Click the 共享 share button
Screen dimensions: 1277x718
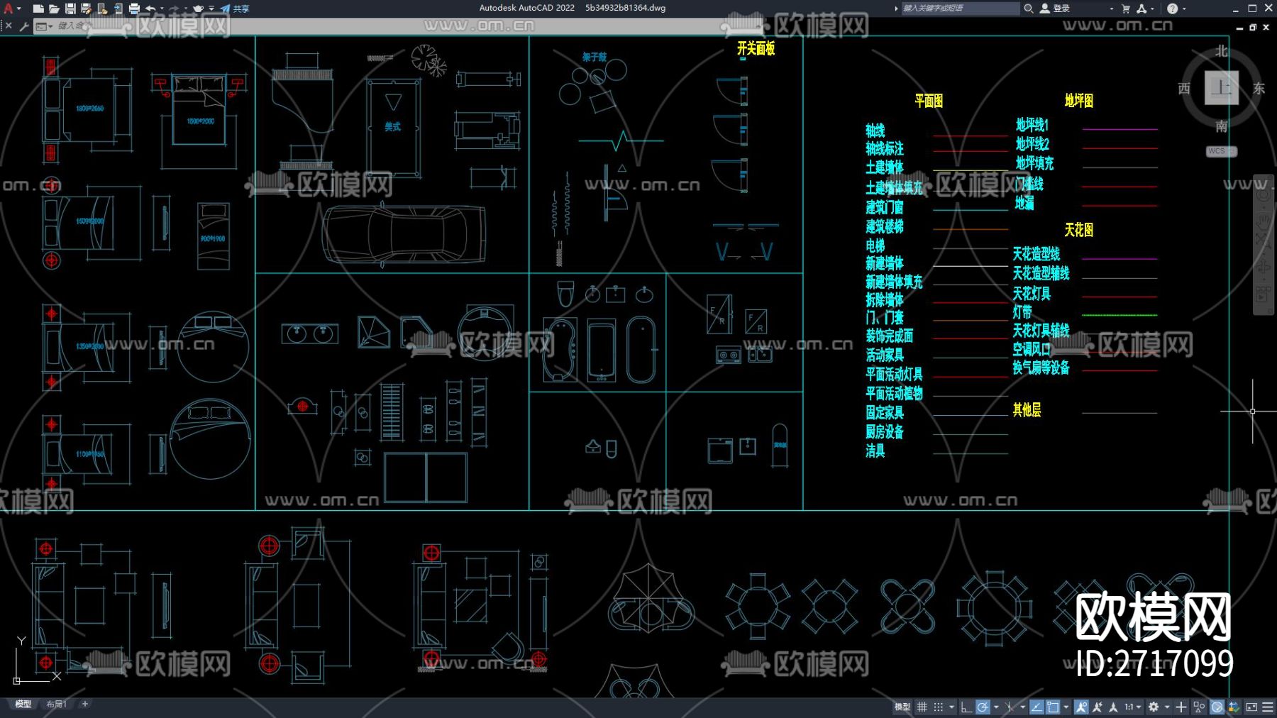[x=235, y=9]
